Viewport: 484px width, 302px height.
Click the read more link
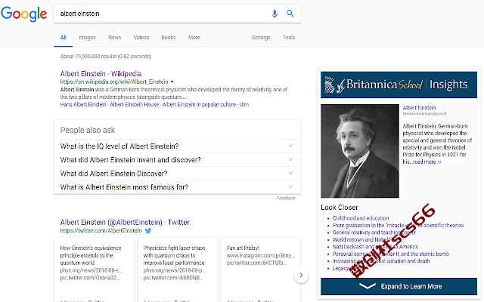point(427,162)
